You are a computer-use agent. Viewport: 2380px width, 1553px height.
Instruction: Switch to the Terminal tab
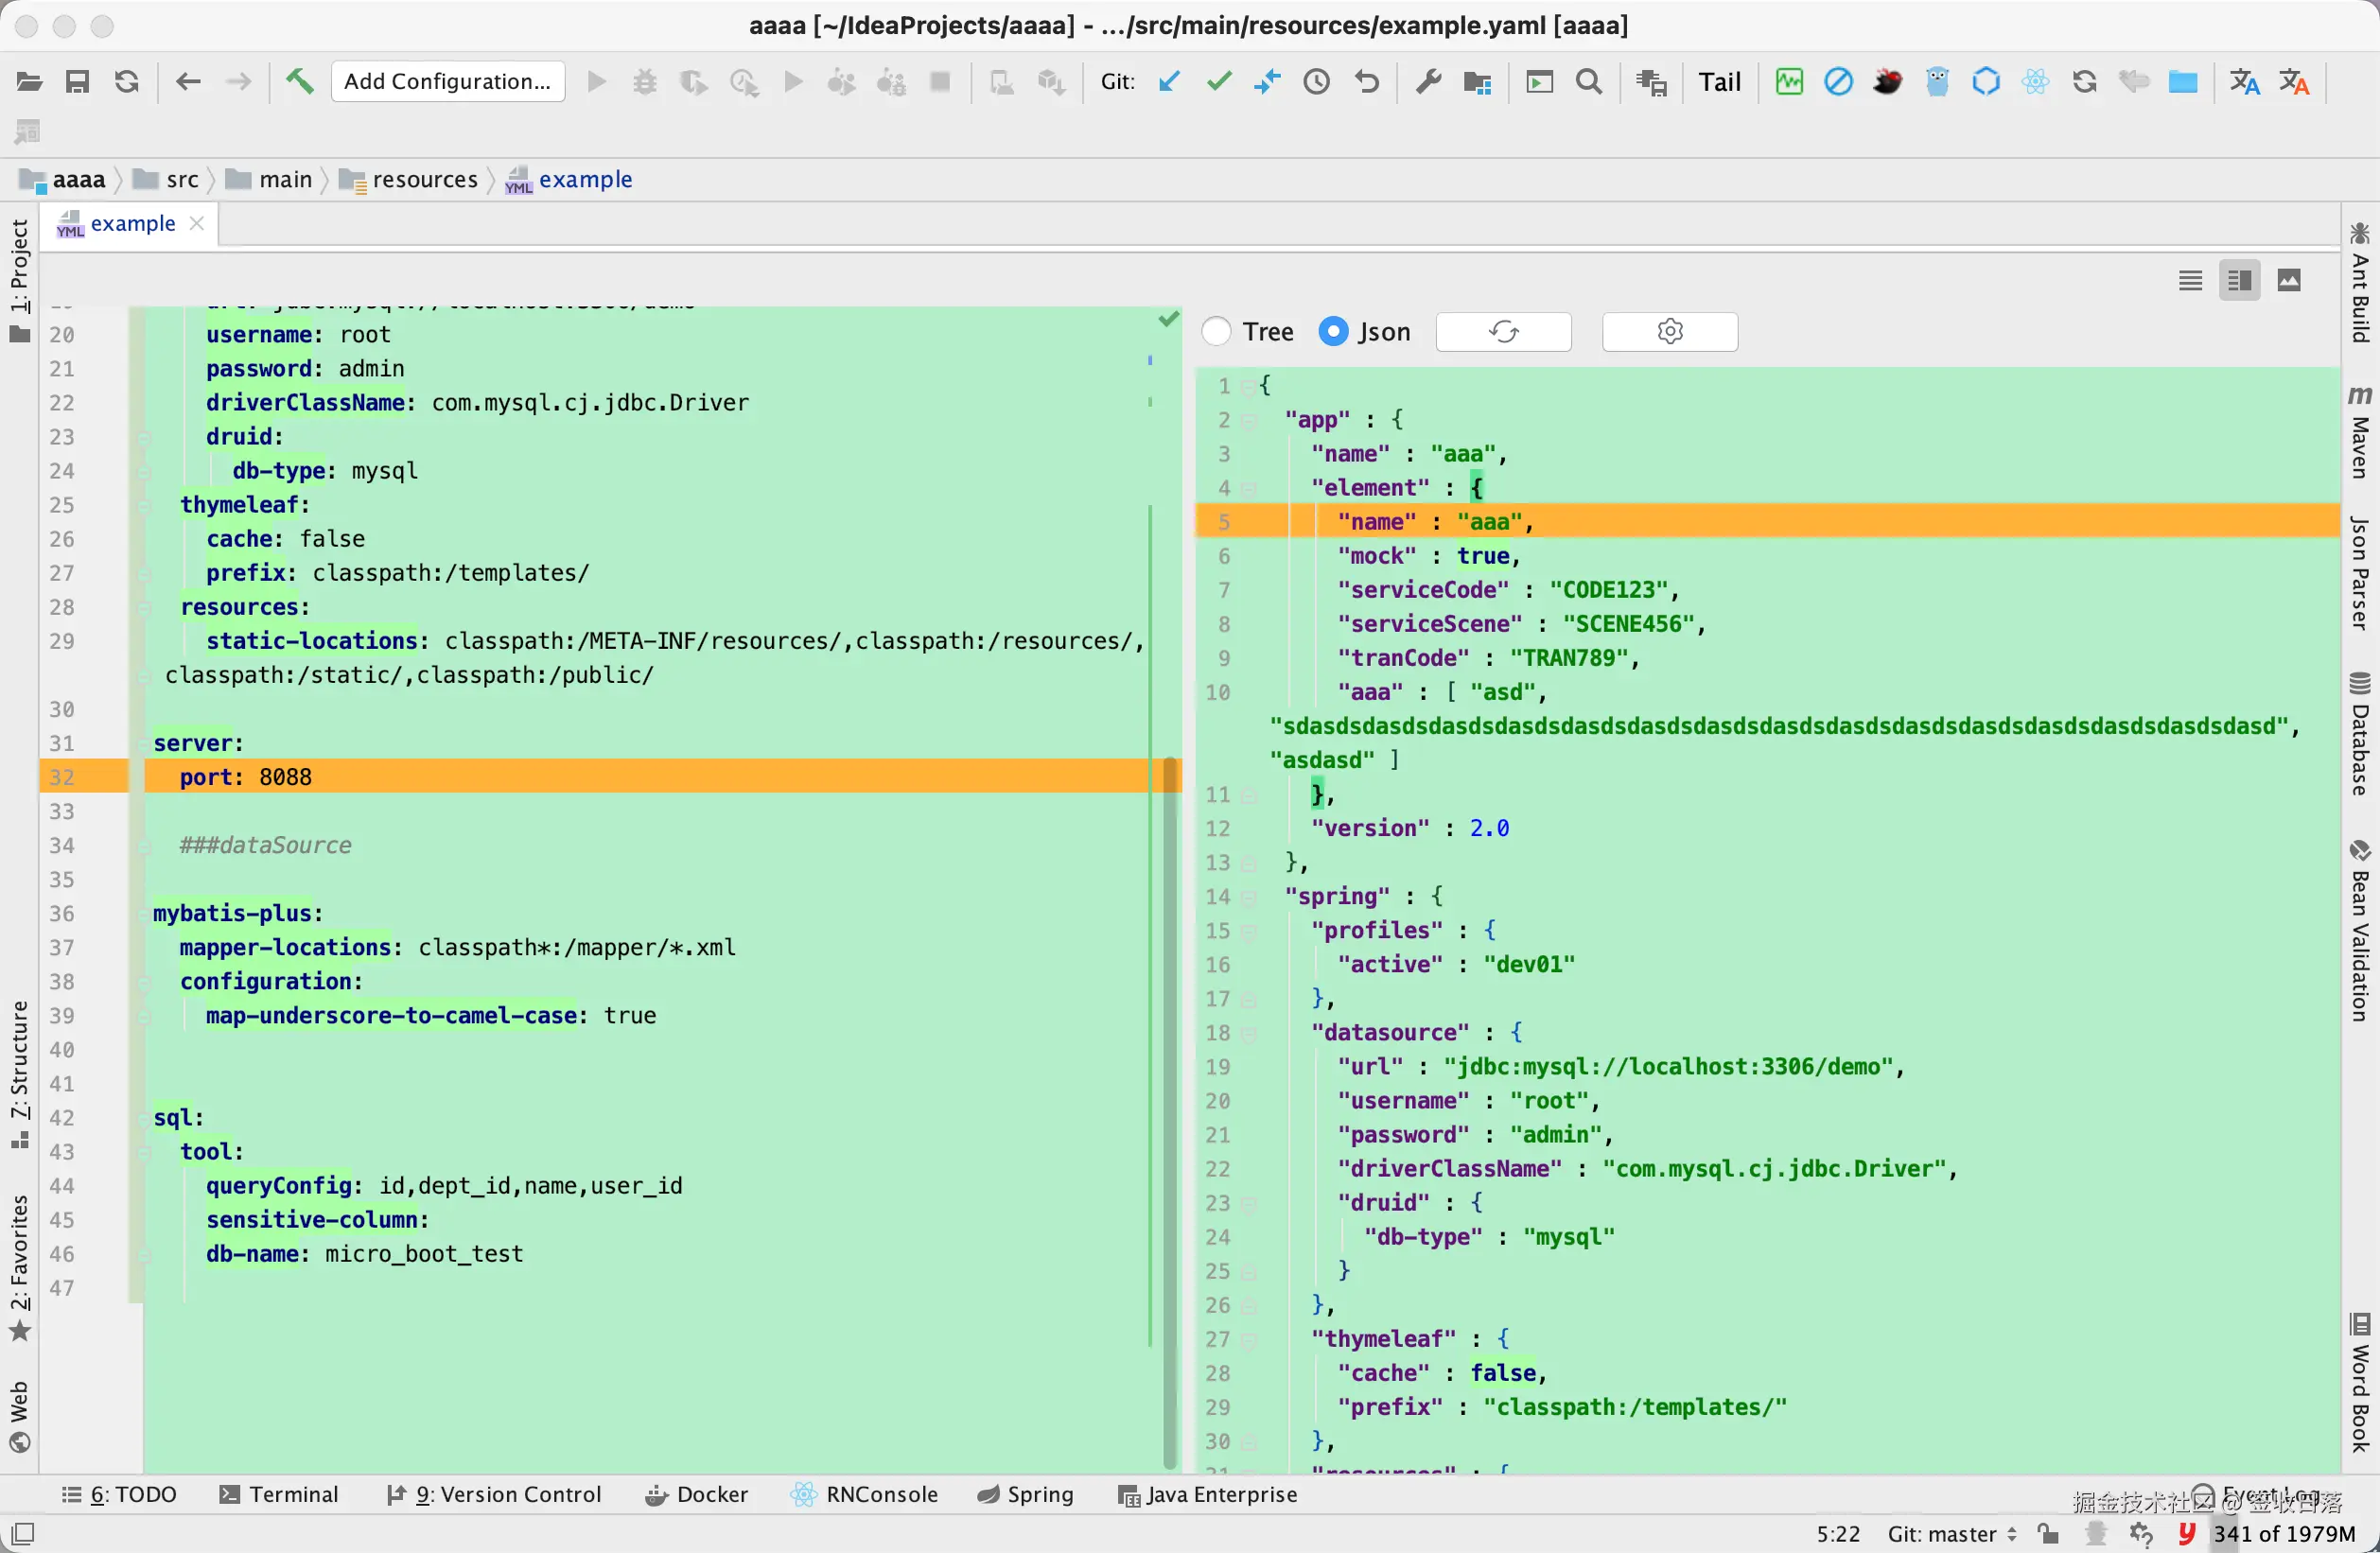tap(281, 1494)
